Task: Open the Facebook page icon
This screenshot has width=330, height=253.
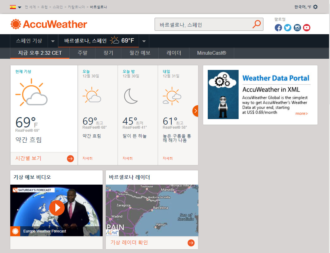Action: pyautogui.click(x=278, y=28)
